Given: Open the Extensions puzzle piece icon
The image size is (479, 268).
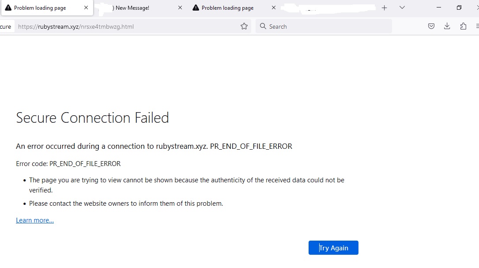Looking at the screenshot, I should (x=463, y=26).
